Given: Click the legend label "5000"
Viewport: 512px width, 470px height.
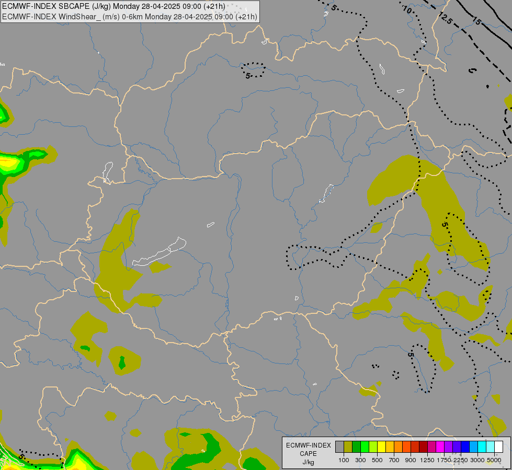Looking at the screenshot, I should pyautogui.click(x=494, y=460).
